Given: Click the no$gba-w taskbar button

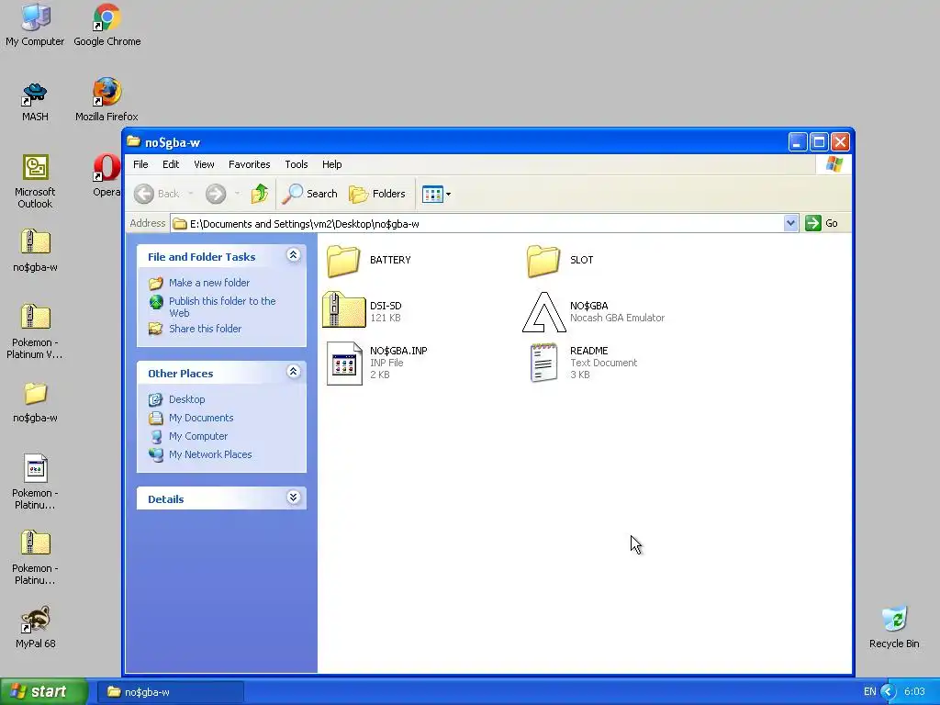Looking at the screenshot, I should [x=171, y=692].
